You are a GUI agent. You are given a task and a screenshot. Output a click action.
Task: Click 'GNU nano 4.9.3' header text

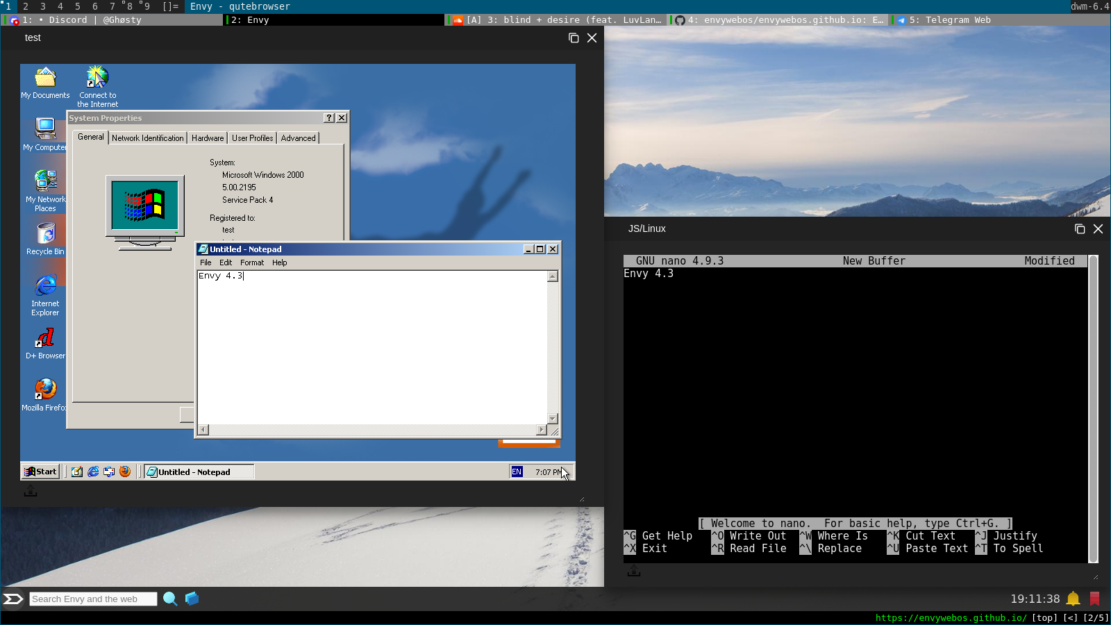pyautogui.click(x=680, y=261)
